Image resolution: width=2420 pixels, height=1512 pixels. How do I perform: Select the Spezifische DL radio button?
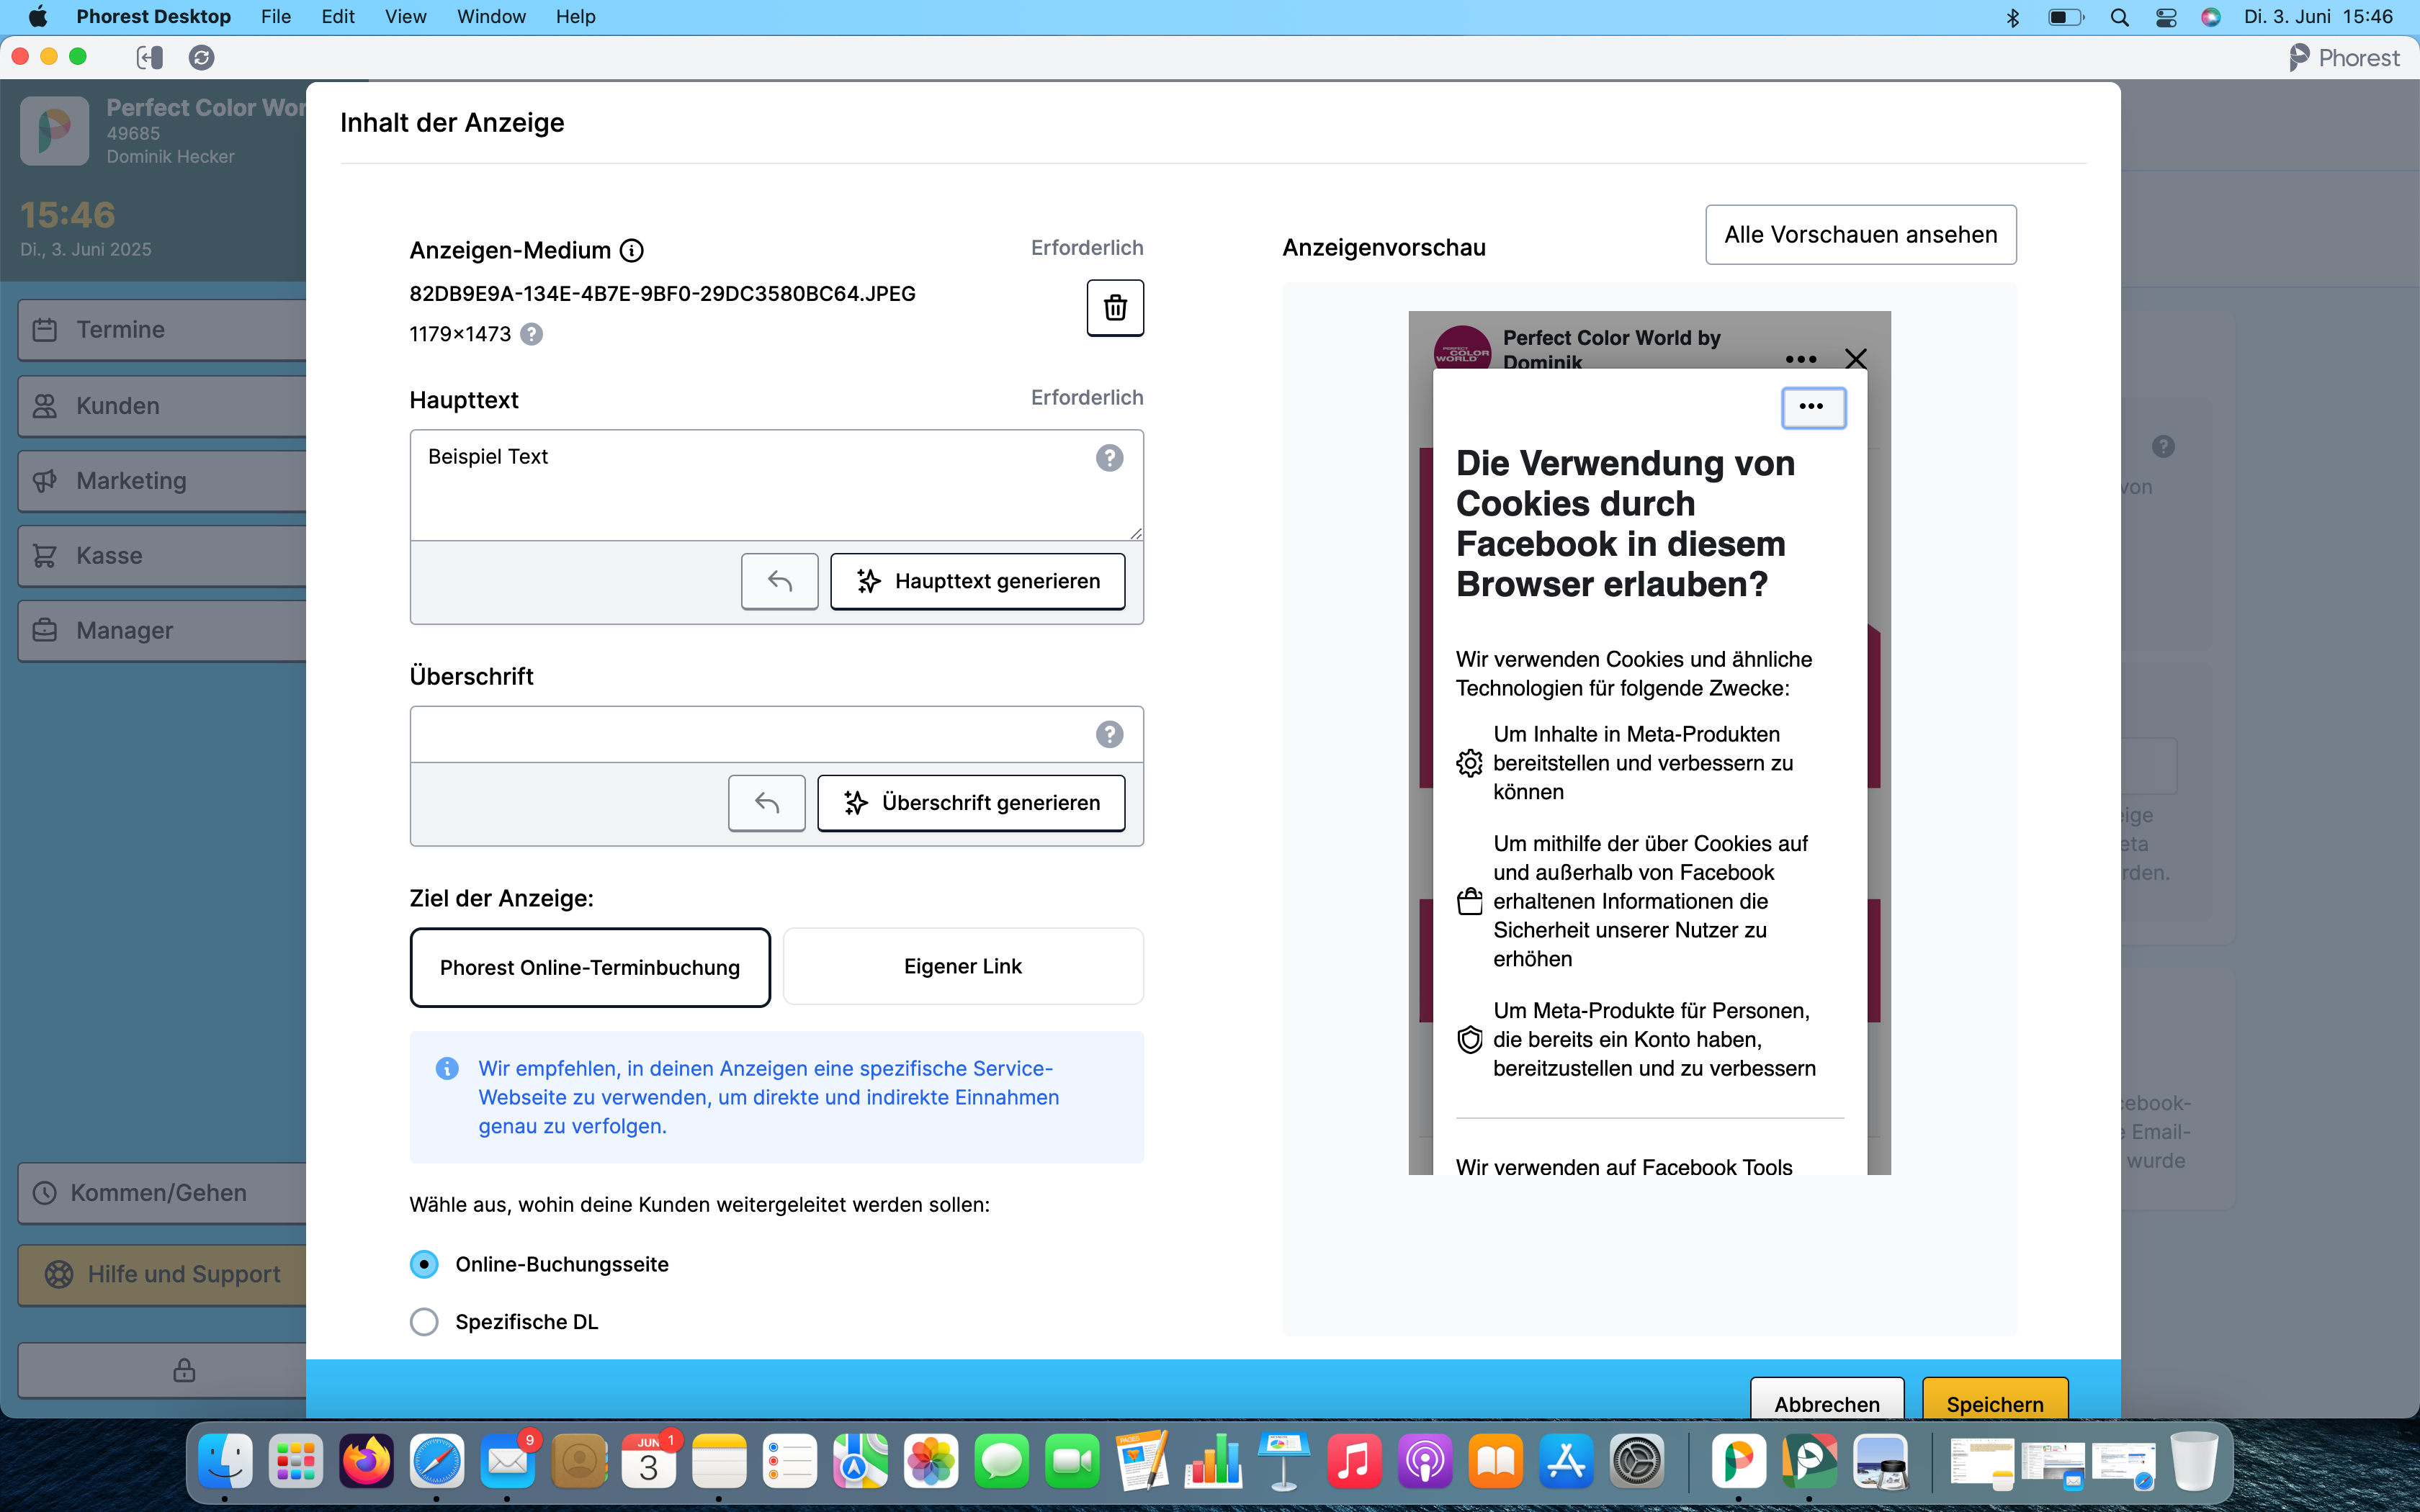[424, 1322]
